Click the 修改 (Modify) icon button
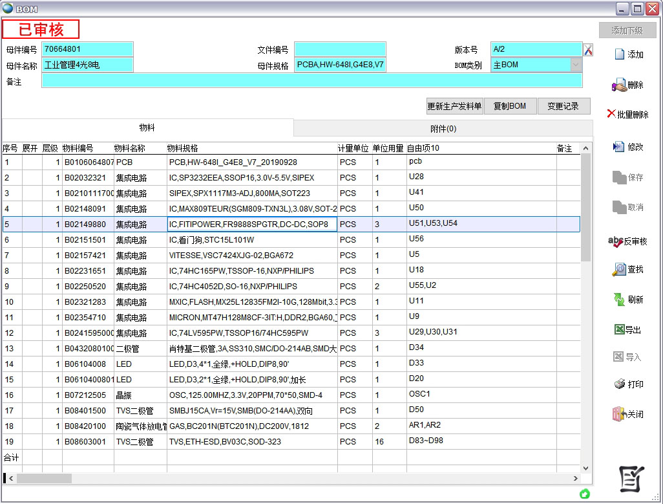This screenshot has height=504, width=663. point(627,147)
